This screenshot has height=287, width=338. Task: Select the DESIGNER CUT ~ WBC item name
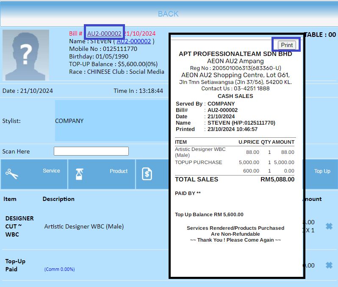tap(19, 226)
